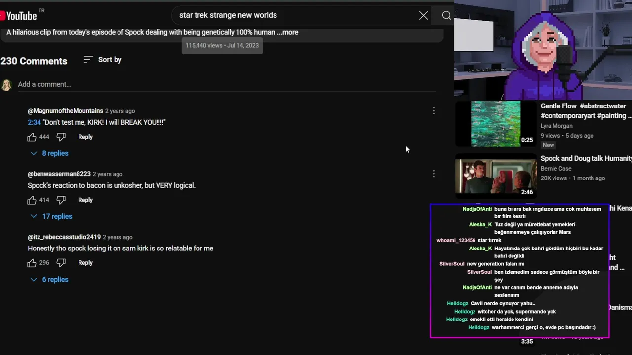Open the YouTube home logo
Image resolution: width=632 pixels, height=355 pixels.
pos(19,16)
